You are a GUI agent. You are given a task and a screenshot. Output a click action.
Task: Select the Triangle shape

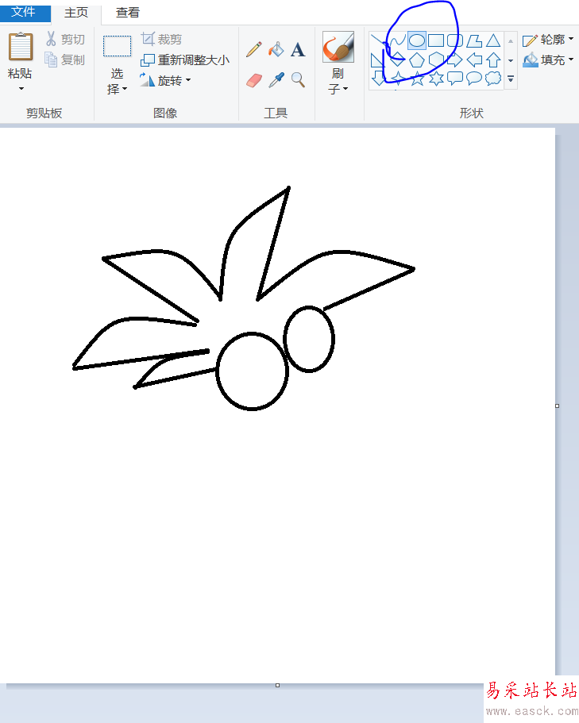pyautogui.click(x=493, y=40)
